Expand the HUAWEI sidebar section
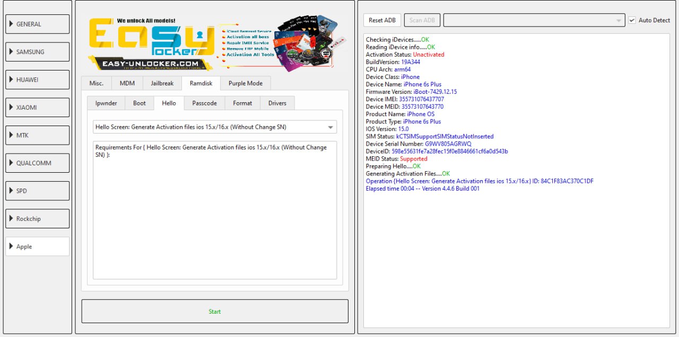Viewport: 679px width, 337px height. coord(38,80)
